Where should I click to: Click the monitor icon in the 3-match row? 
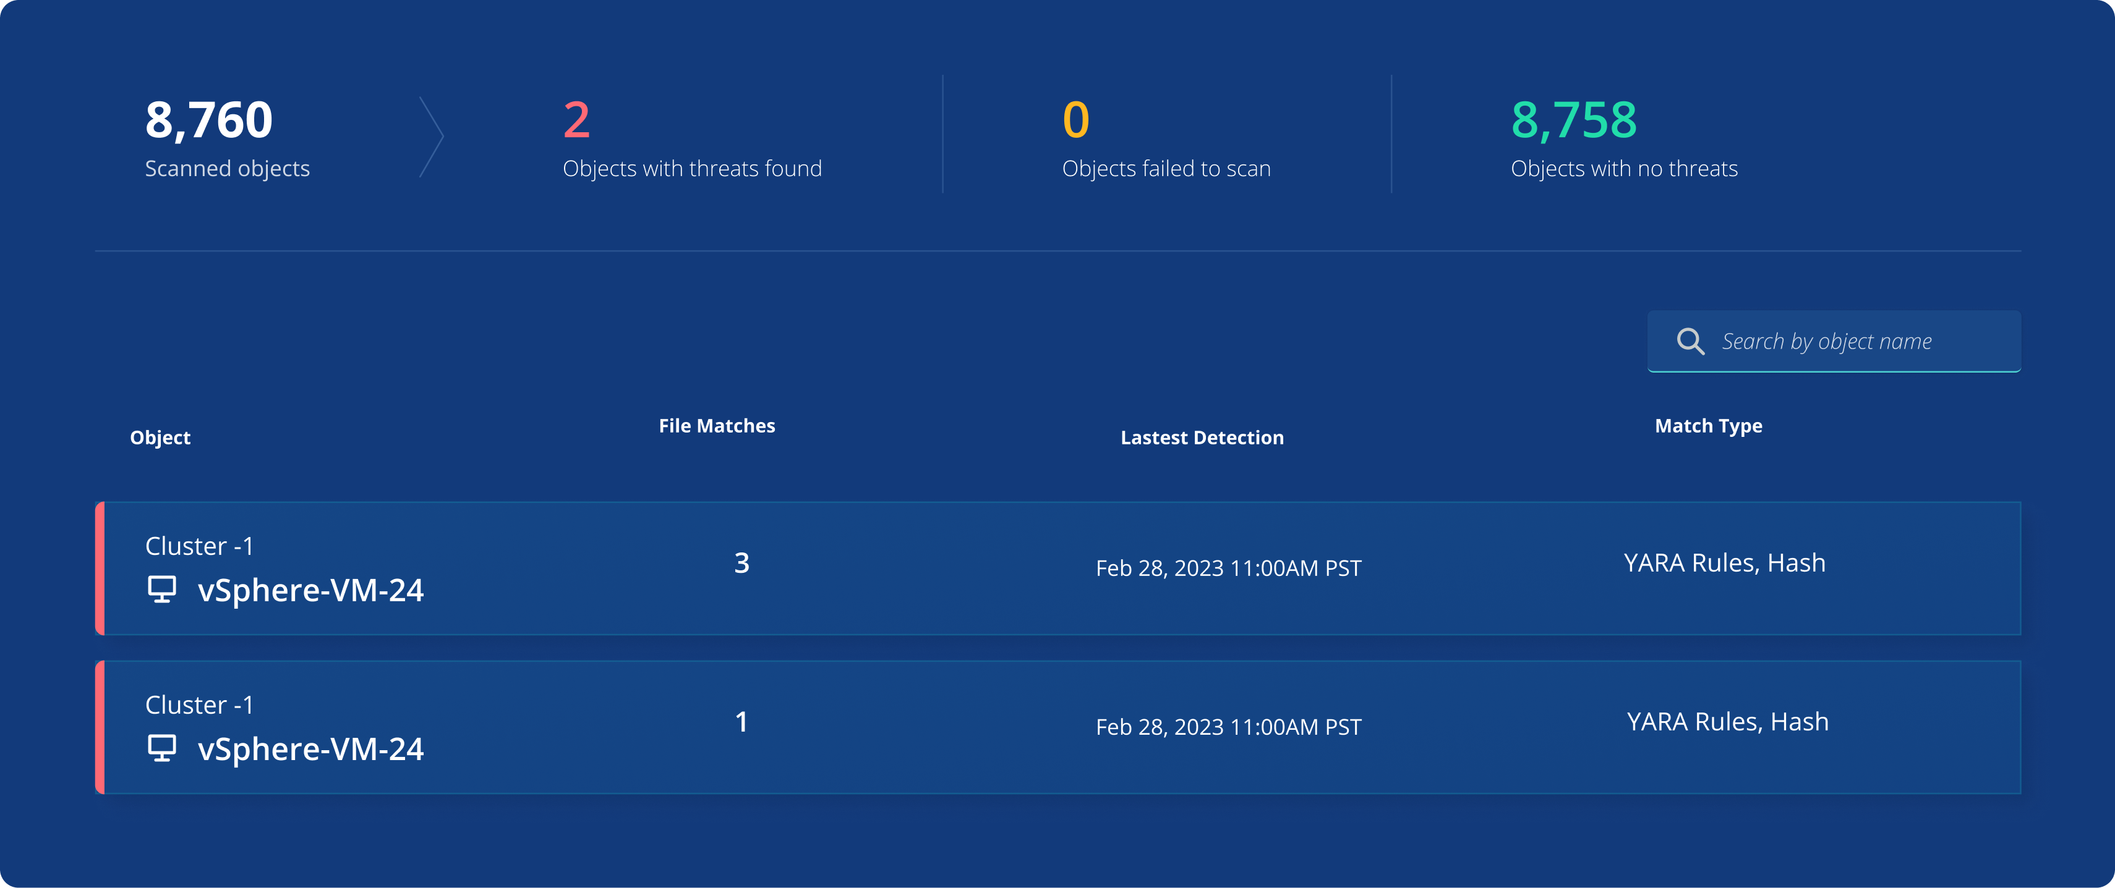point(162,590)
